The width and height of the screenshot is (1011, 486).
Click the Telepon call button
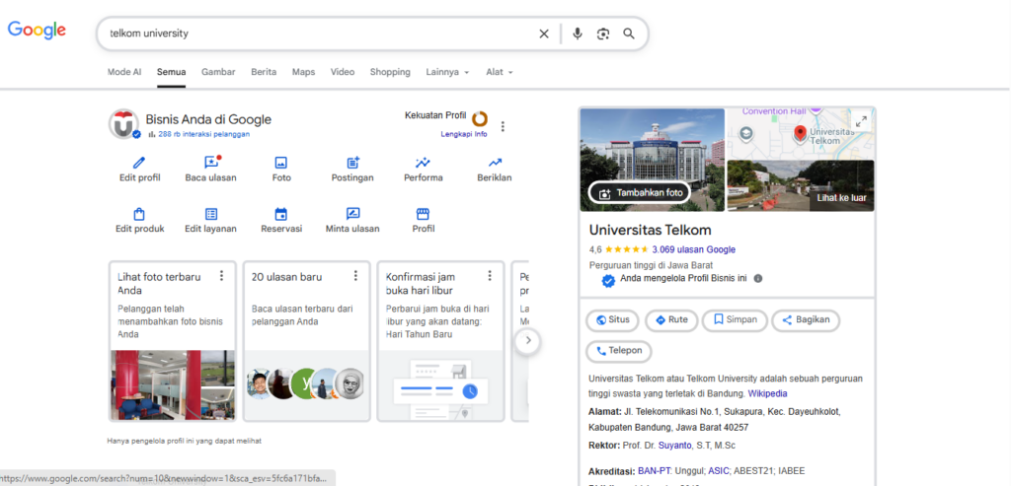click(x=618, y=352)
